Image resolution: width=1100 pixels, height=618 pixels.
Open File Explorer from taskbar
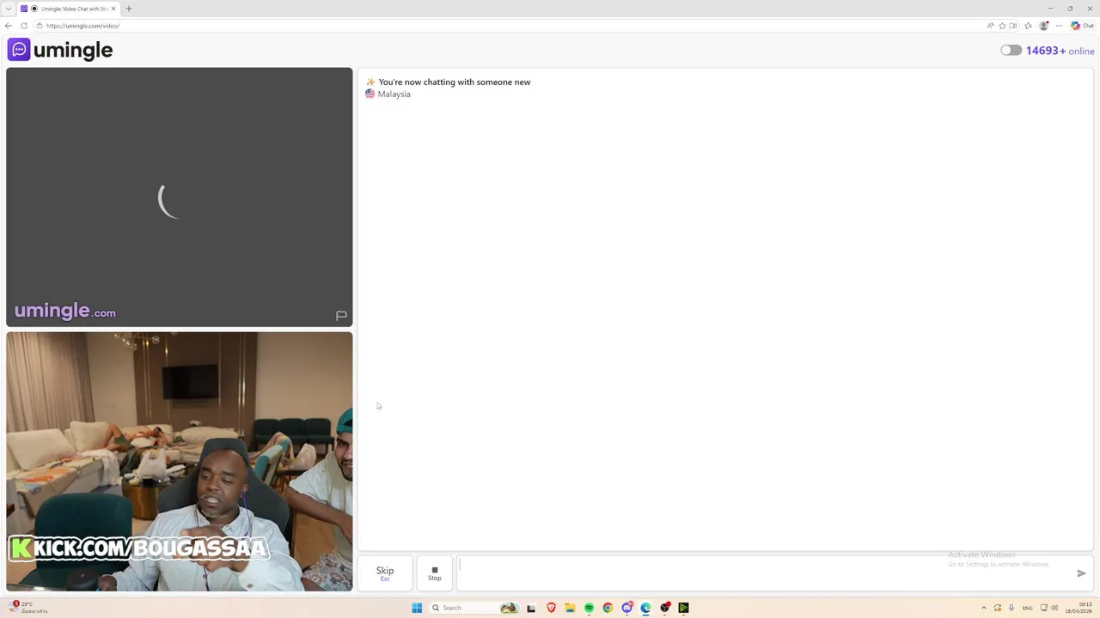[x=570, y=608]
